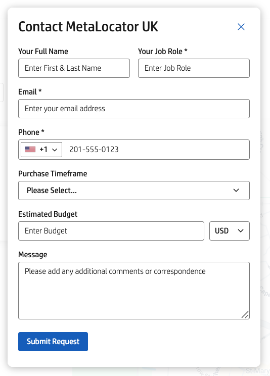This screenshot has height=376, width=270.
Task: Click inside the Message text area
Action: [x=134, y=291]
